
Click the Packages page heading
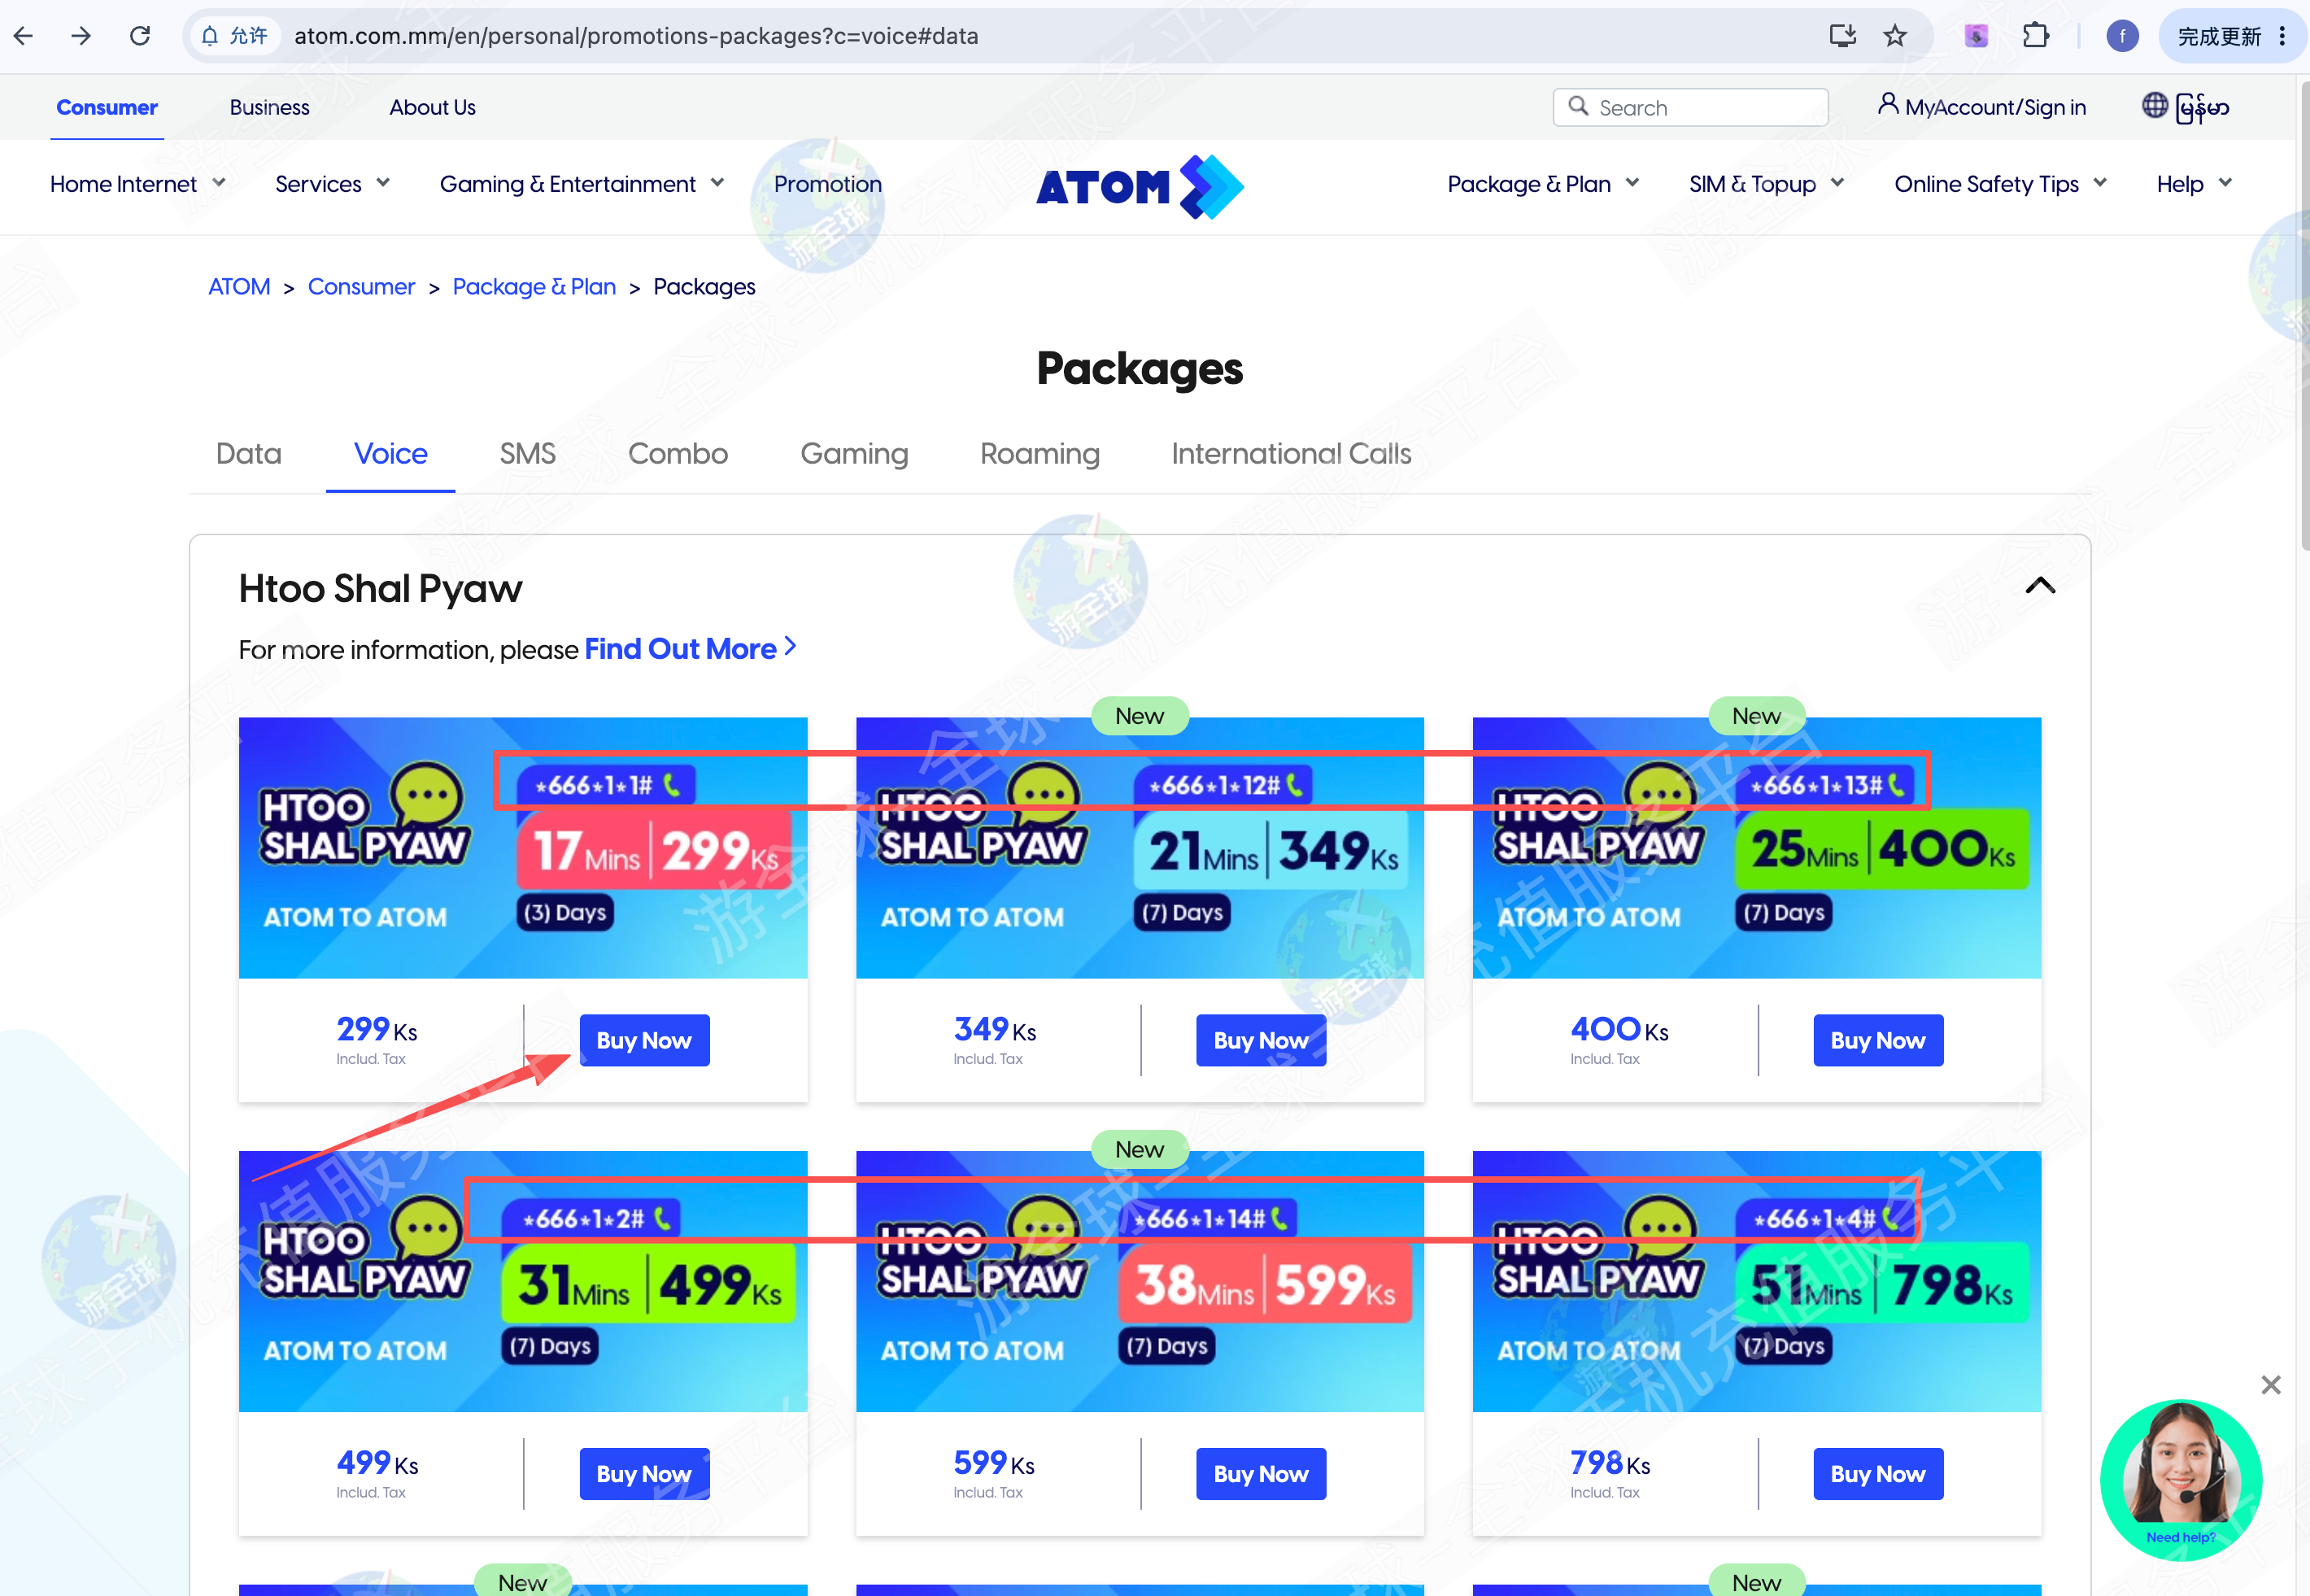(x=1140, y=369)
